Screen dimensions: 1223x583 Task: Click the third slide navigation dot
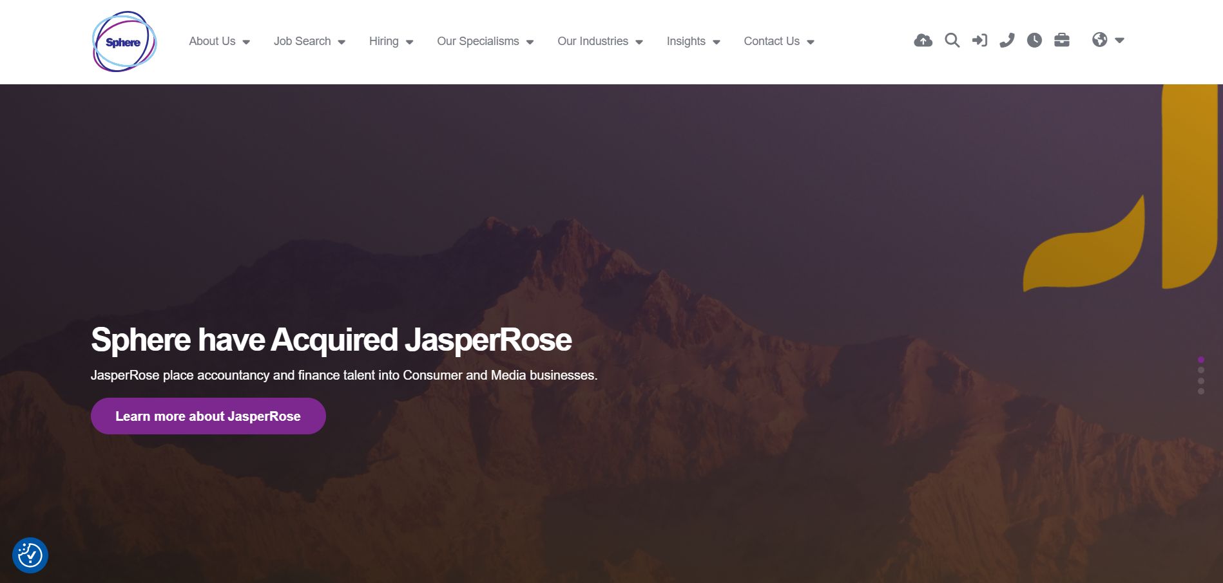pyautogui.click(x=1200, y=380)
